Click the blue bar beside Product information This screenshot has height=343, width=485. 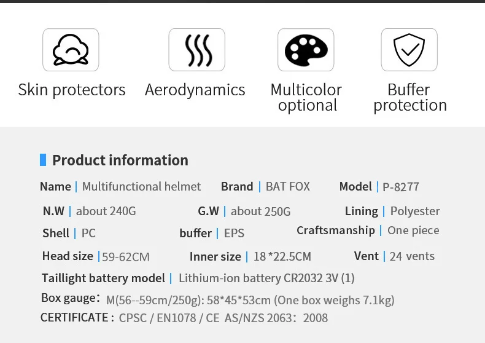tap(43, 160)
